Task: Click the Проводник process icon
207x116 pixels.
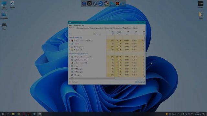Action: point(72,50)
